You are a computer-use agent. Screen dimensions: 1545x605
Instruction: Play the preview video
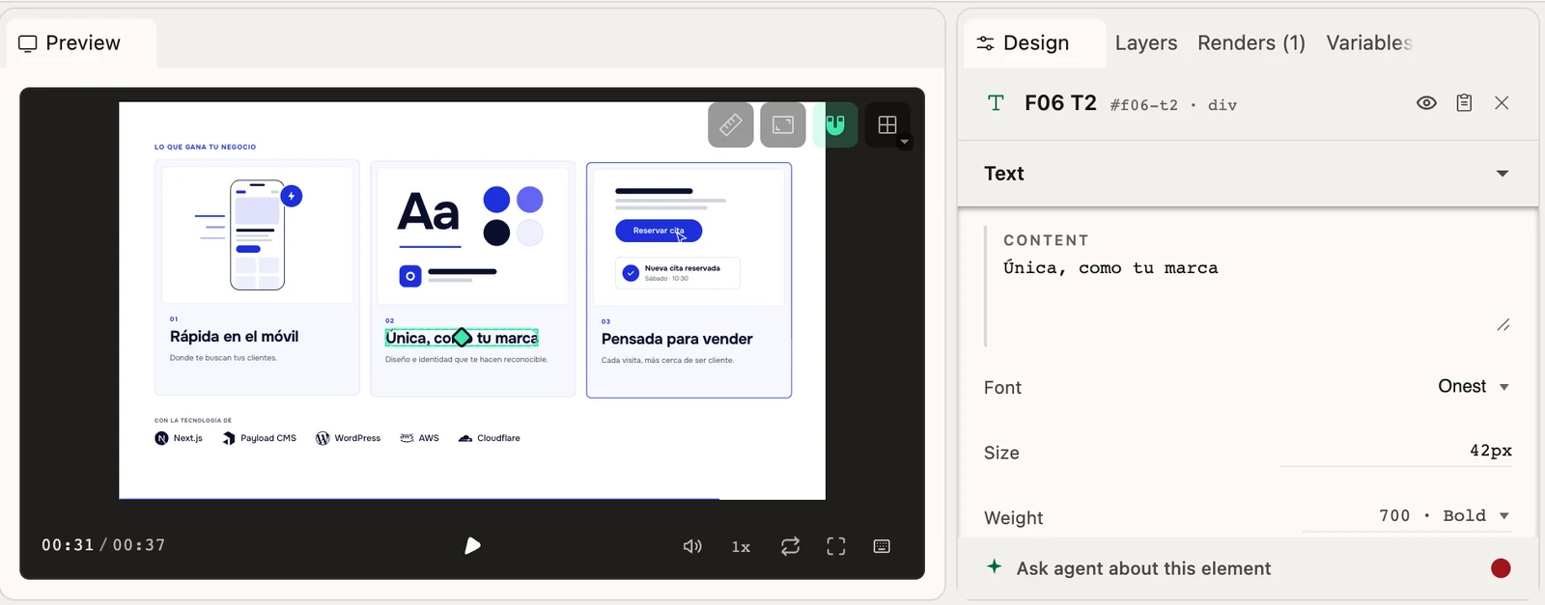click(x=472, y=546)
